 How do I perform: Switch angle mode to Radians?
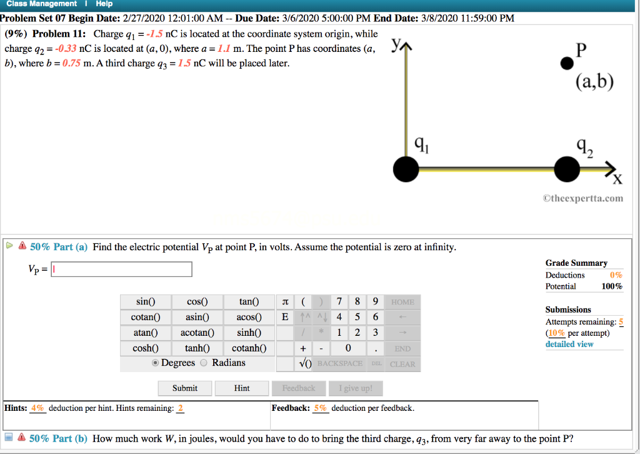[202, 363]
